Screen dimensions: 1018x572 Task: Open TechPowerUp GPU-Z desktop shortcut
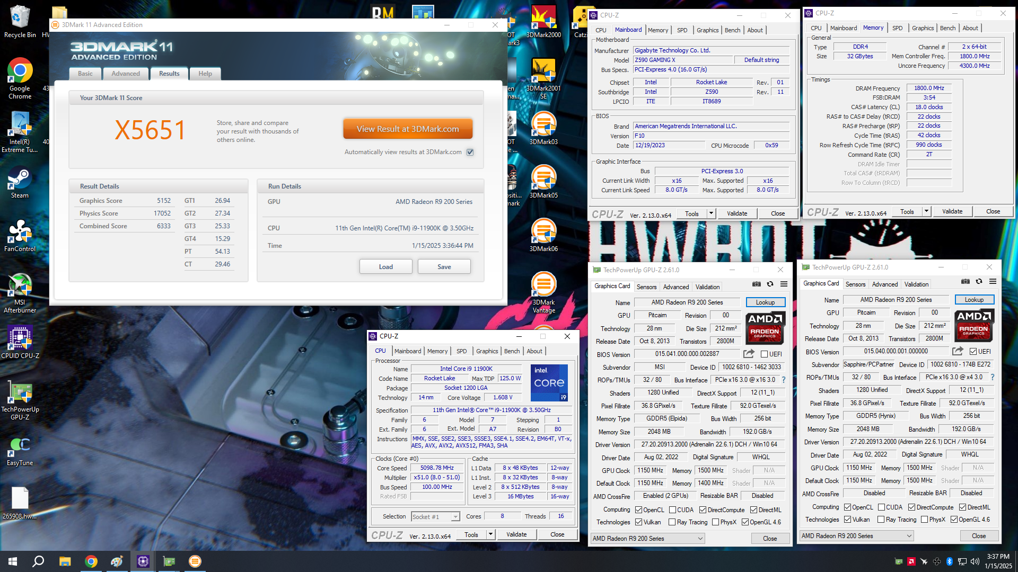pos(20,400)
